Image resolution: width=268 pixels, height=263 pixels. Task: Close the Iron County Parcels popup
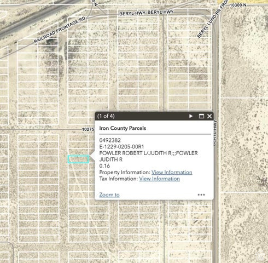pyautogui.click(x=209, y=116)
